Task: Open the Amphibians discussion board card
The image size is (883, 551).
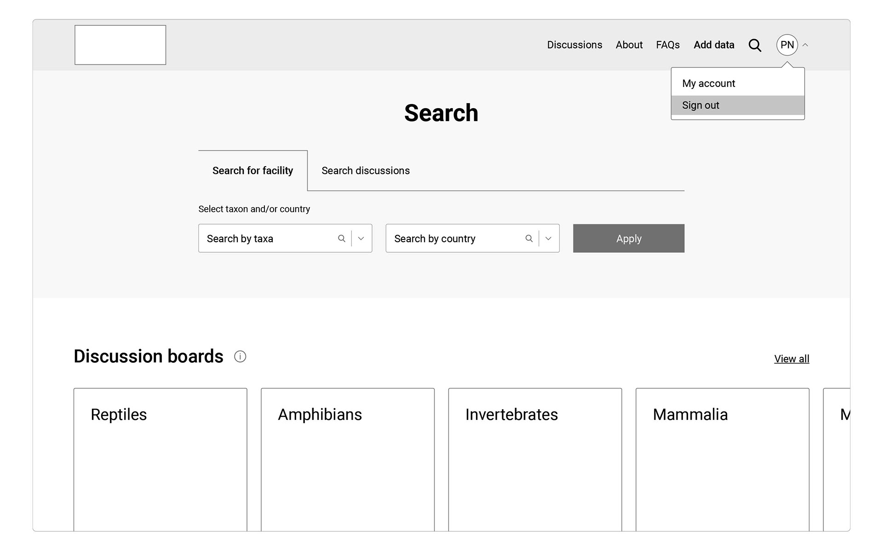Action: (x=347, y=459)
